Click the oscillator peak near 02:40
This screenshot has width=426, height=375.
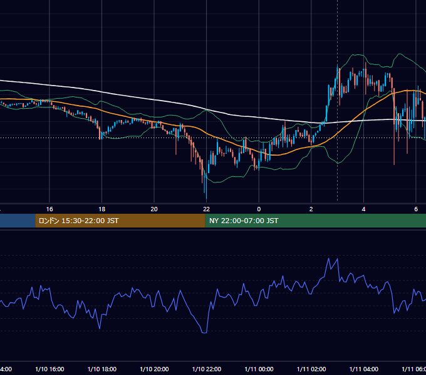point(329,259)
